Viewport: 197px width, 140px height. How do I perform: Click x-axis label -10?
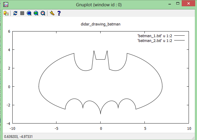(x=12, y=129)
